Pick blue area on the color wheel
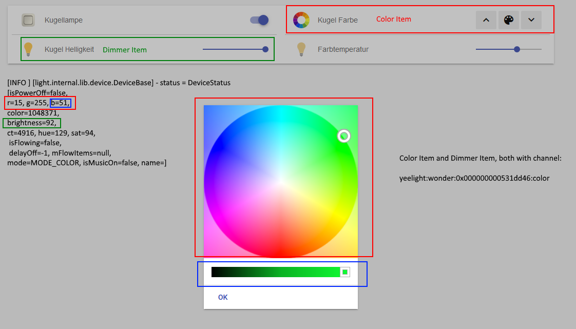 click(x=220, y=147)
